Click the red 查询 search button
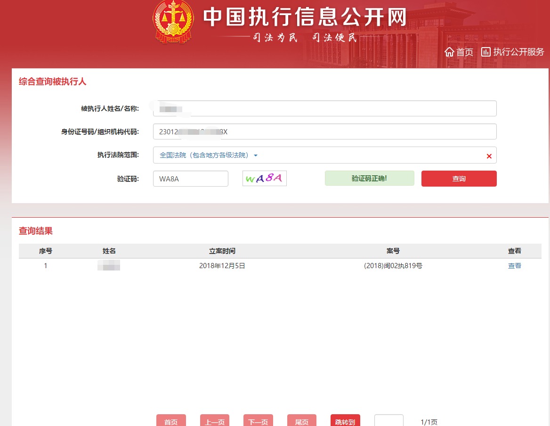The width and height of the screenshot is (550, 426). 459,179
